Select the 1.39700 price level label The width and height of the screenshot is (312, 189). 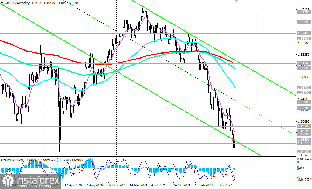tap(304, 22)
